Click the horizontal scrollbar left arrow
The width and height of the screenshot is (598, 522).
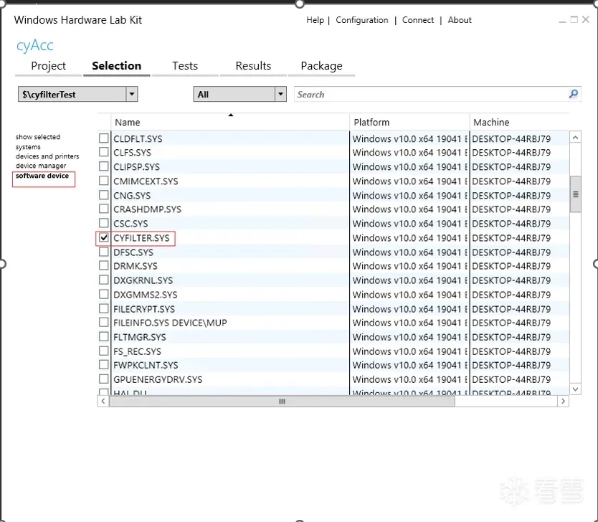pos(104,402)
